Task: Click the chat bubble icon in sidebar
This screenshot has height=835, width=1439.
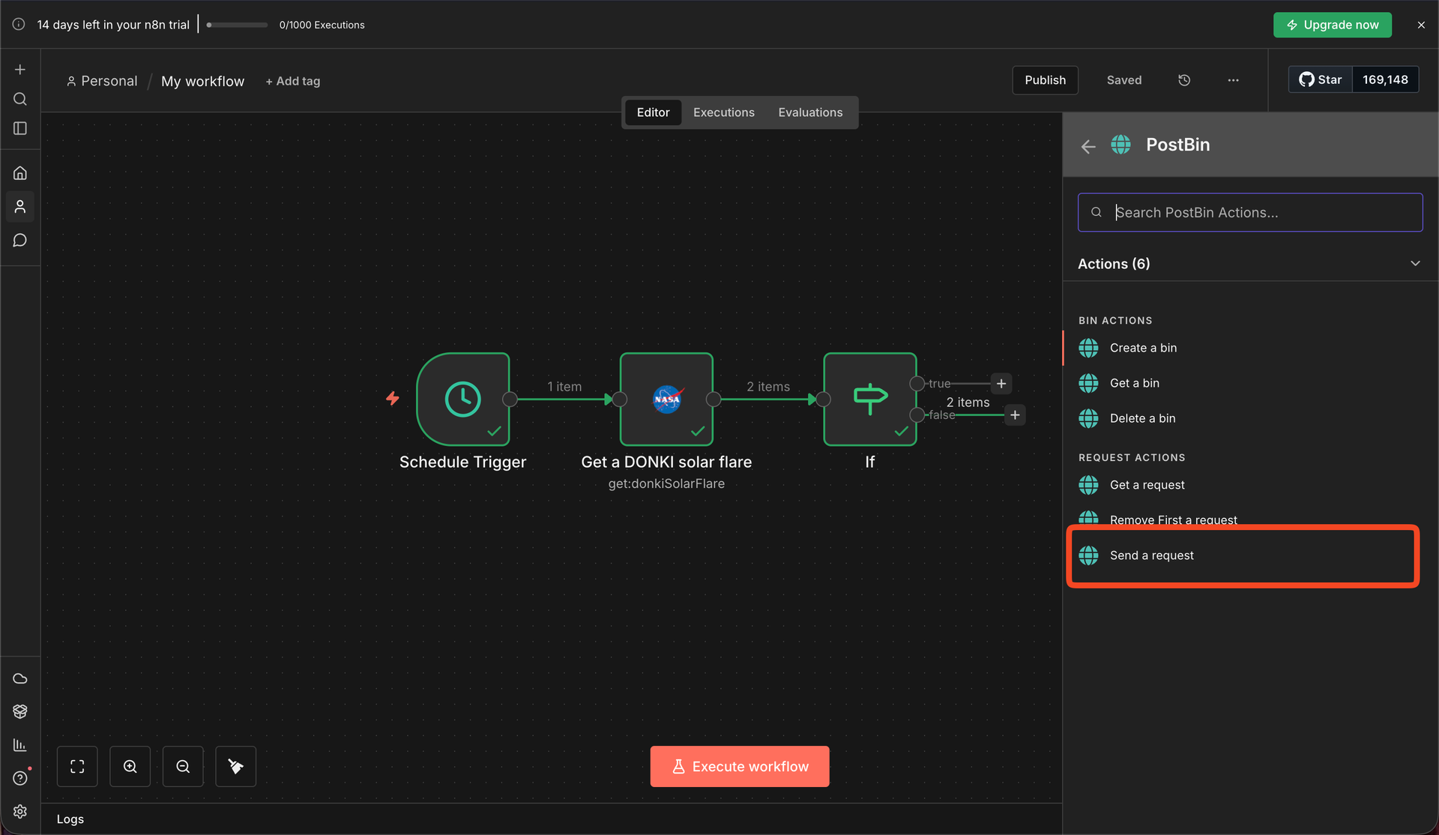Action: click(x=20, y=240)
